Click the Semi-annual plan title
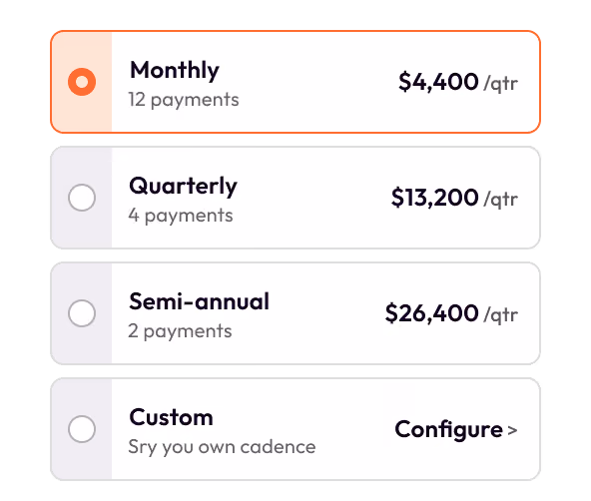 (x=200, y=301)
